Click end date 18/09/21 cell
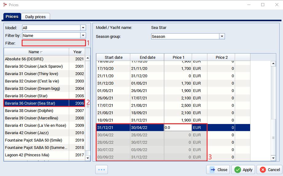Viewport: 283px width, 176px height. click(147, 113)
